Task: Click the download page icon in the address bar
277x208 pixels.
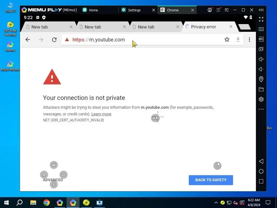Action: click(x=238, y=40)
